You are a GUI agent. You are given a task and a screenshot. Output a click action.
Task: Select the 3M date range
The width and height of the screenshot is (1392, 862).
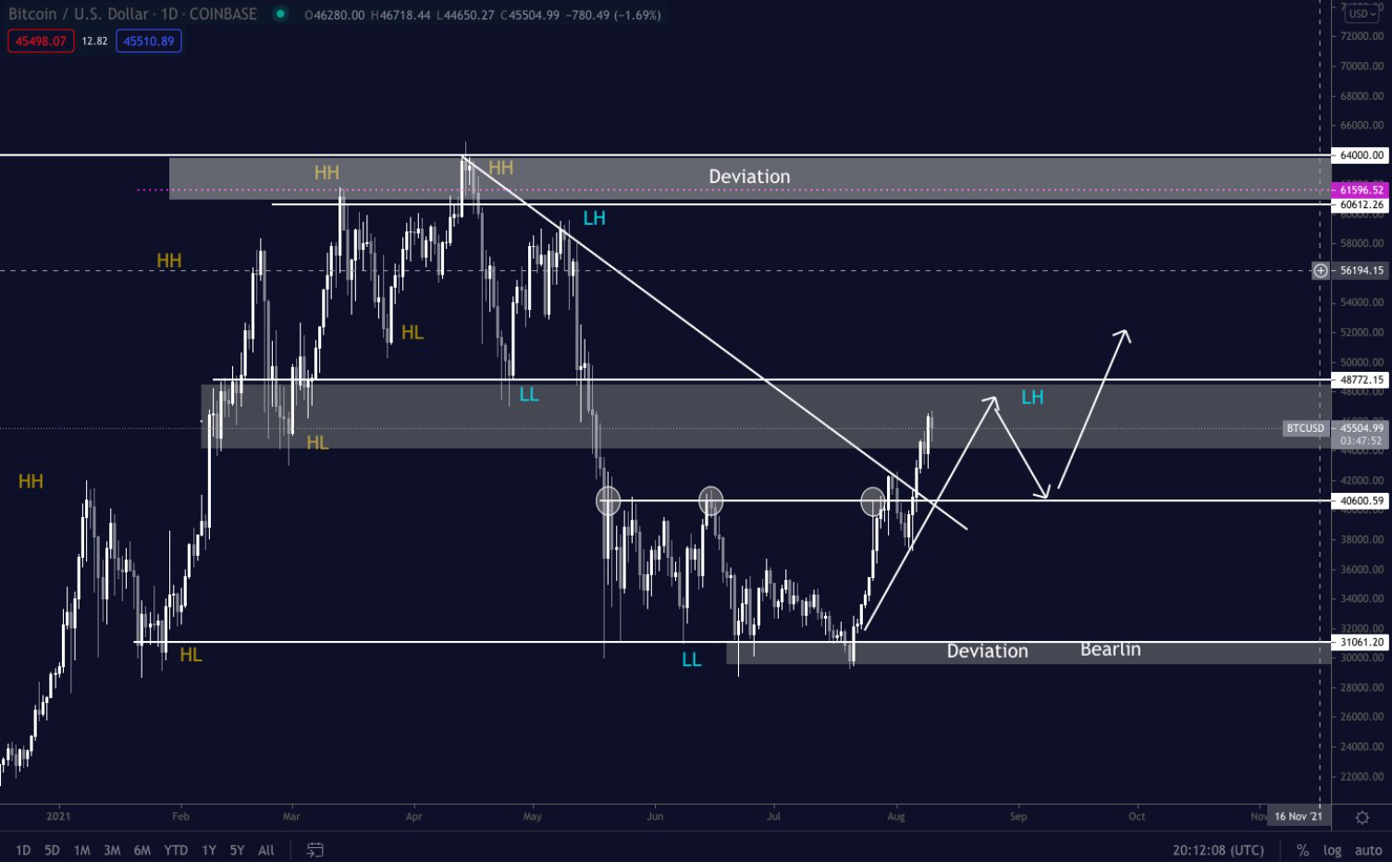coord(112,850)
